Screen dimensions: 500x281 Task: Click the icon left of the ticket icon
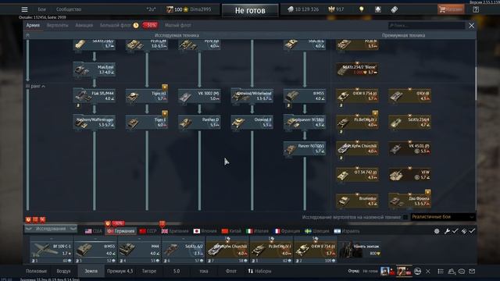tap(378, 9)
